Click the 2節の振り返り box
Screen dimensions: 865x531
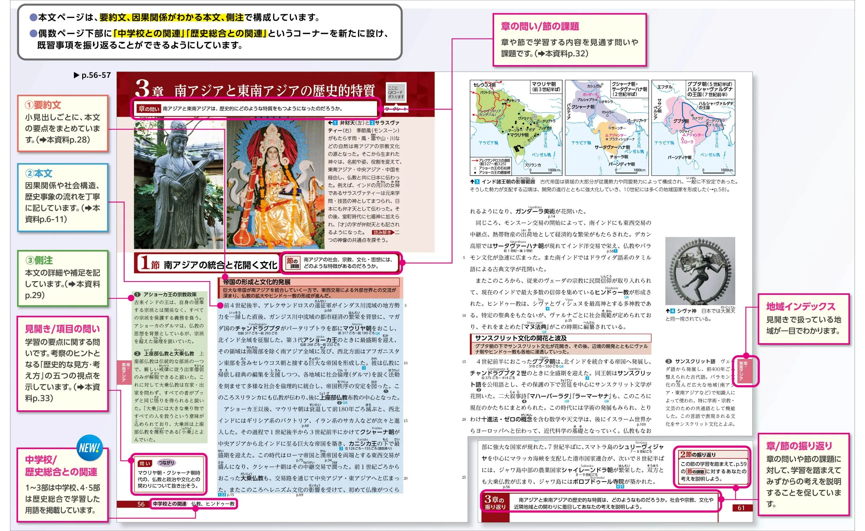713,467
